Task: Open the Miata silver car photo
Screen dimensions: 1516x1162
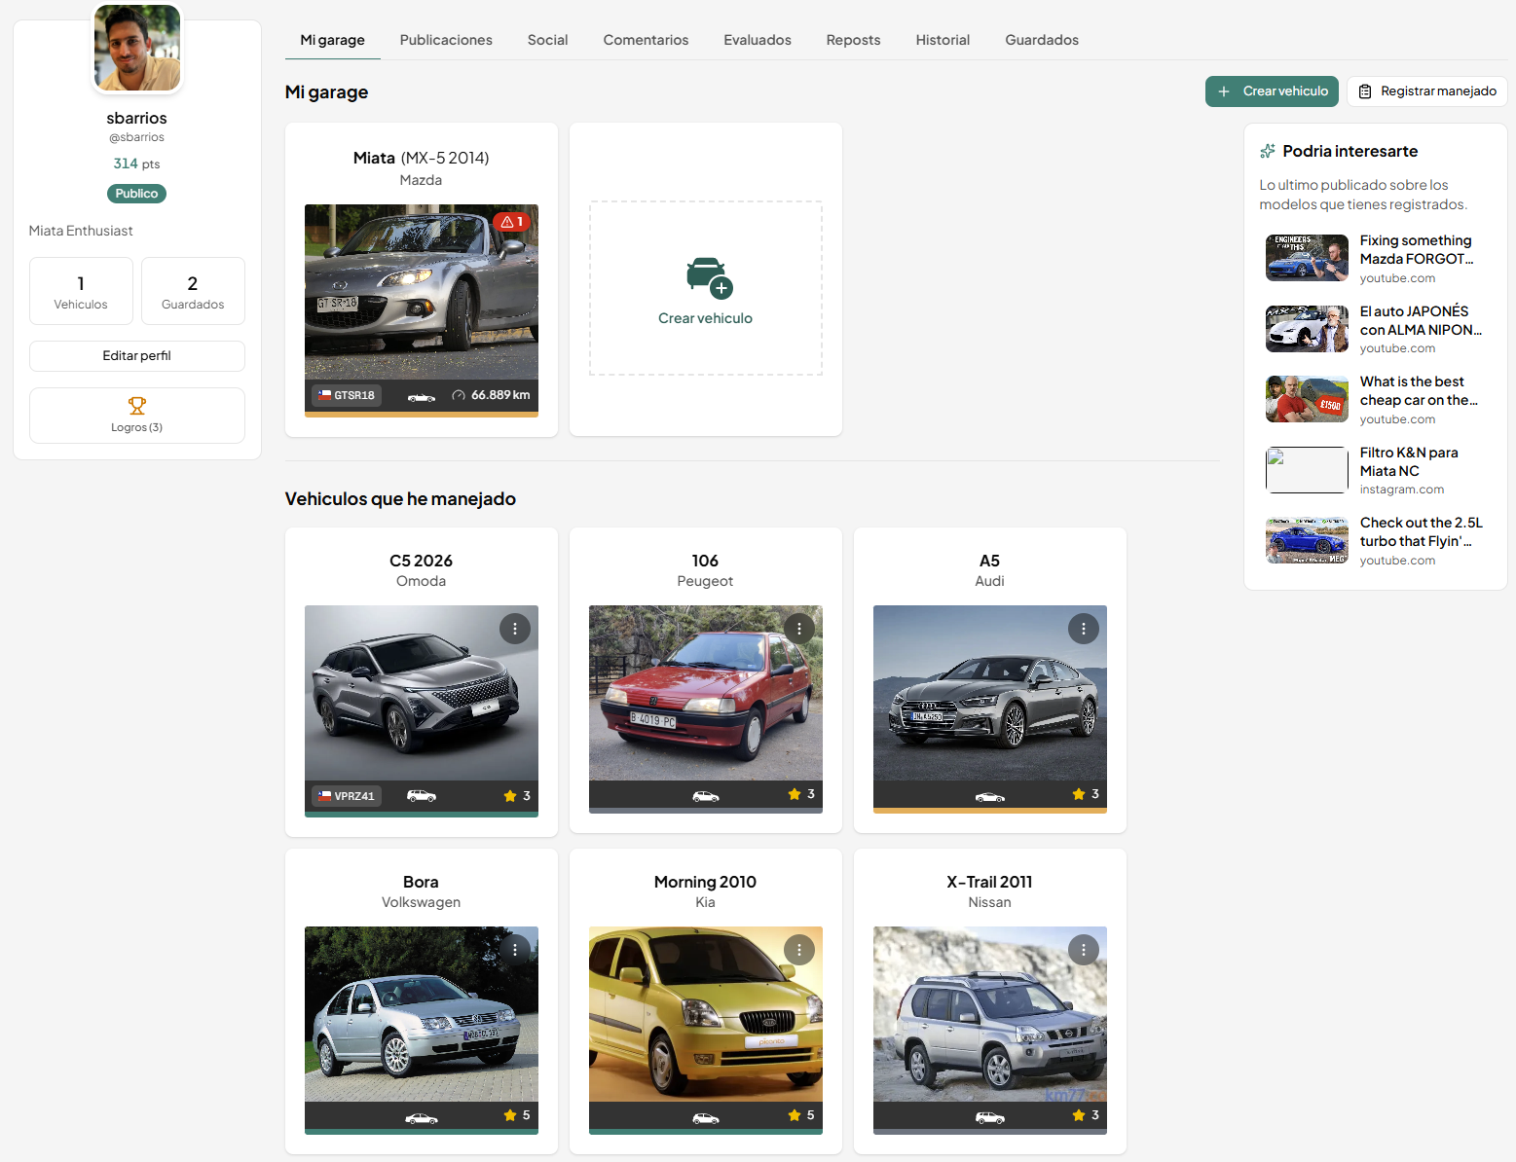Action: coord(422,292)
